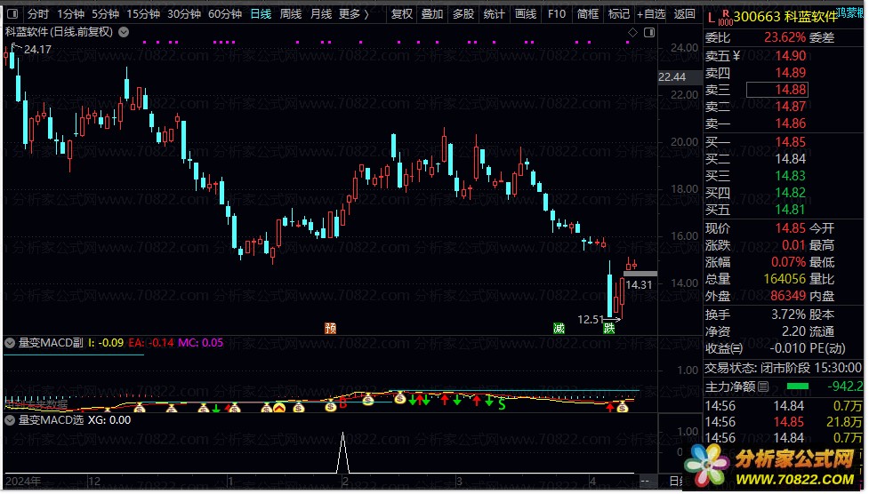Select the 5分钟 period

(105, 14)
